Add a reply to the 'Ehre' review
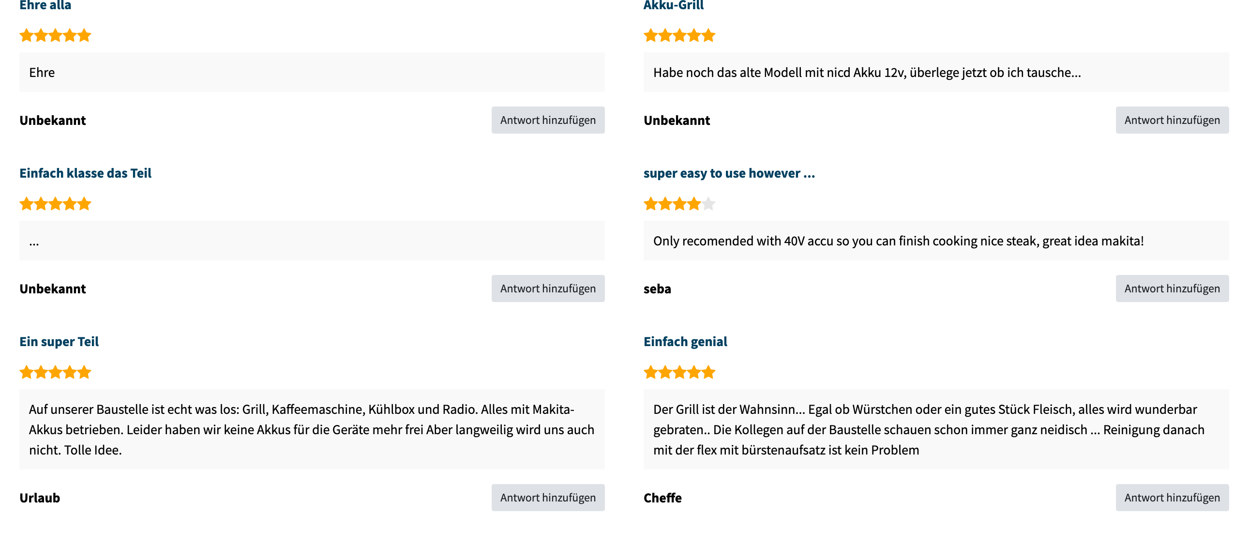 tap(548, 120)
